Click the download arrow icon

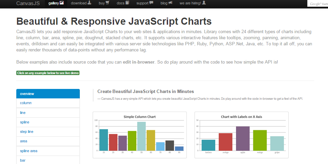[x=89, y=3]
